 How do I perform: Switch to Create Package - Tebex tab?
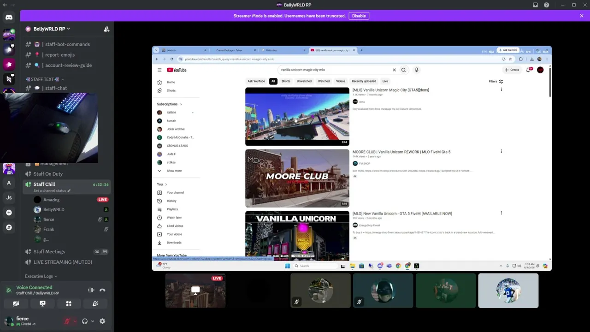234,50
